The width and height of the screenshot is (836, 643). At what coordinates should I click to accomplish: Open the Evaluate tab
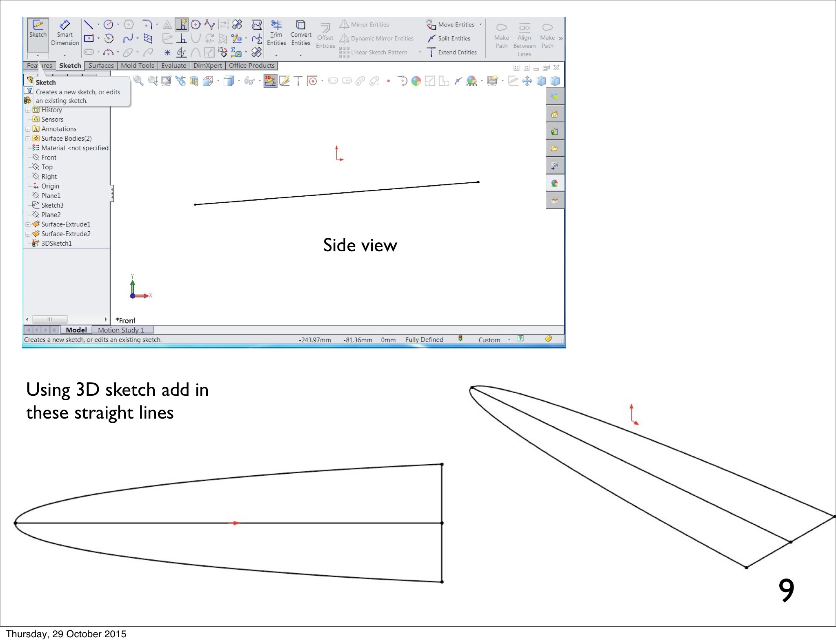coord(173,66)
